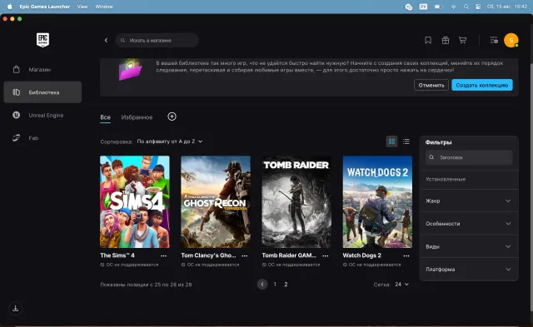This screenshot has width=533, height=327.
Task: Open the sort dropdown По алфавиту
Action: pos(170,141)
